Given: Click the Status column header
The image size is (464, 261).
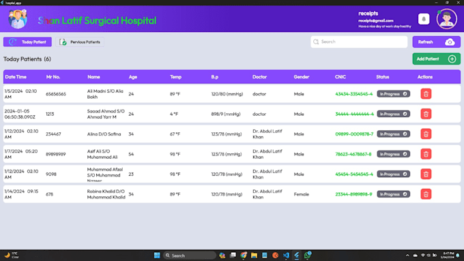Looking at the screenshot, I should [383, 77].
